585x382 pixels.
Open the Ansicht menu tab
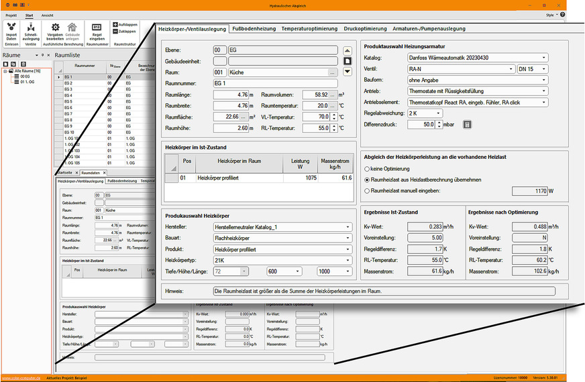(x=47, y=15)
